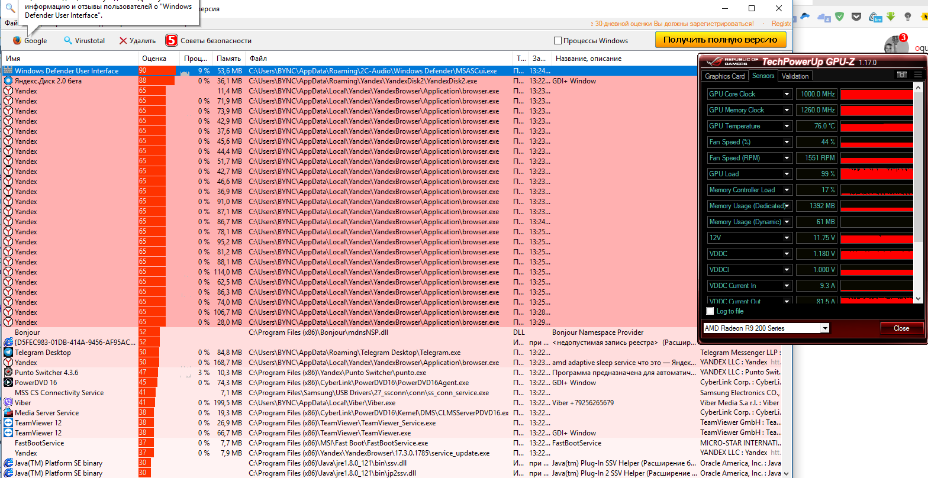Expand the GPU Core Clock sensor dropdown

[x=787, y=94]
